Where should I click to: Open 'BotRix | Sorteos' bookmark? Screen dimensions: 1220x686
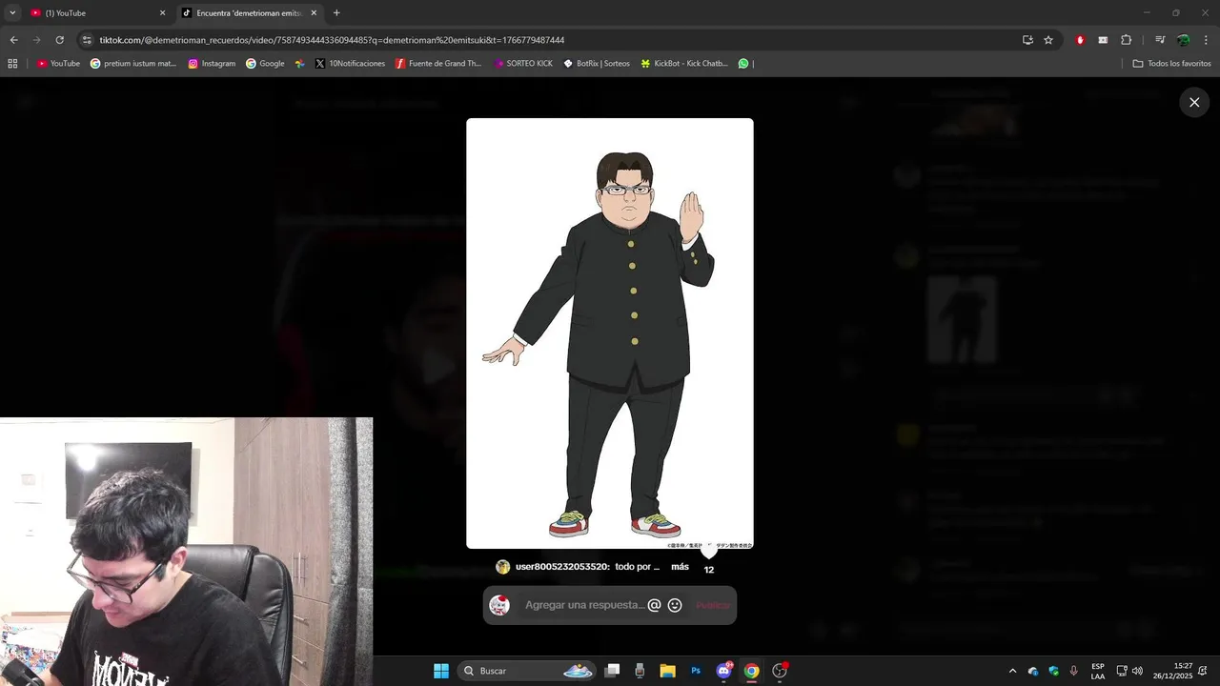pos(597,64)
